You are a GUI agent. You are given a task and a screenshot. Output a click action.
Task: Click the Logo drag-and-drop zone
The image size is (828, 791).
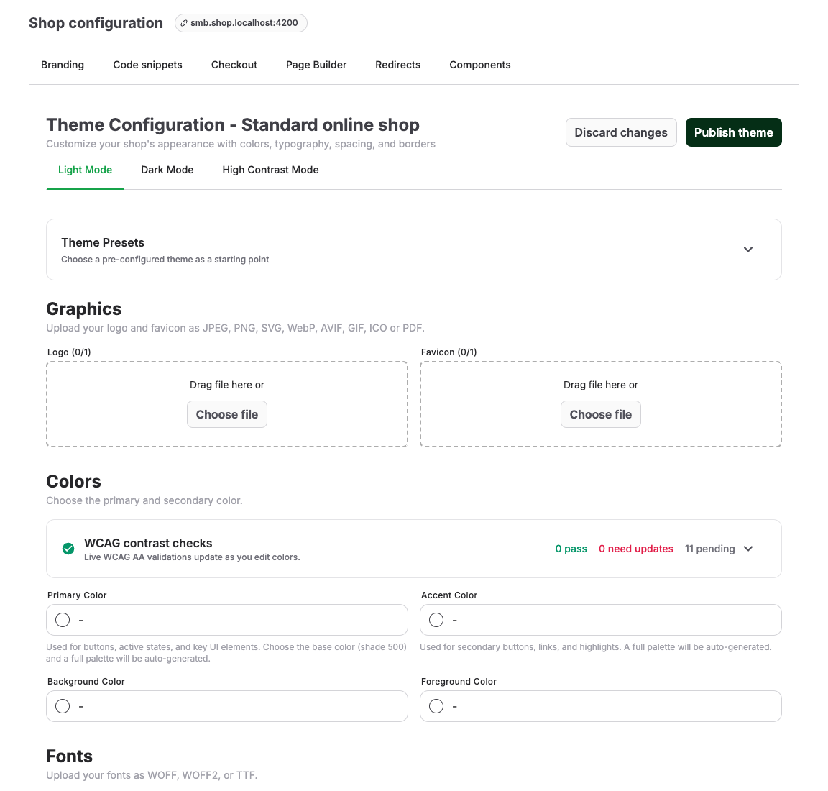coord(227,404)
